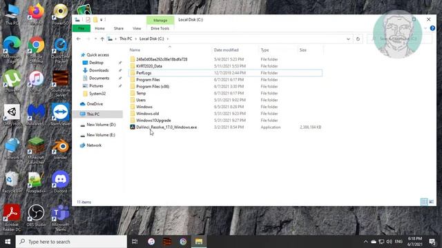The image size is (442, 248).
Task: Expand the Local Disk (C:) breadcrumb chevron
Action: coord(168,39)
